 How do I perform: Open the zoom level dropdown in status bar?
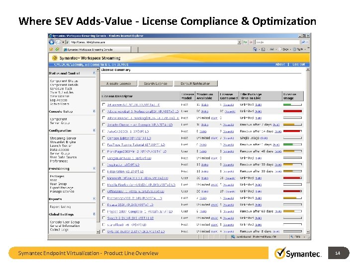(x=304, y=237)
